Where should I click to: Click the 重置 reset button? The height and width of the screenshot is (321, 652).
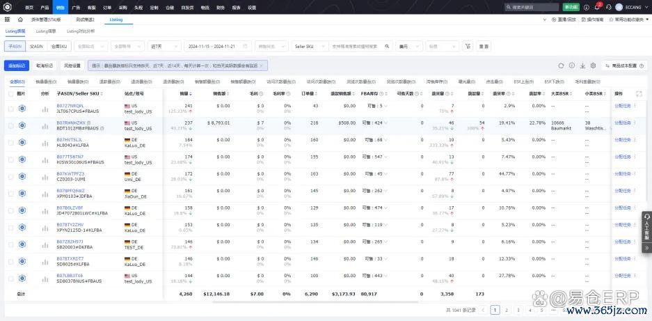pos(484,46)
